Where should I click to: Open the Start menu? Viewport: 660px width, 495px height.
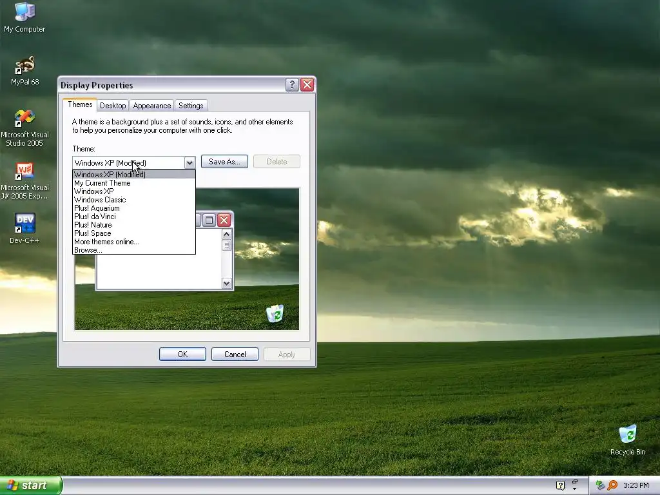pos(31,485)
